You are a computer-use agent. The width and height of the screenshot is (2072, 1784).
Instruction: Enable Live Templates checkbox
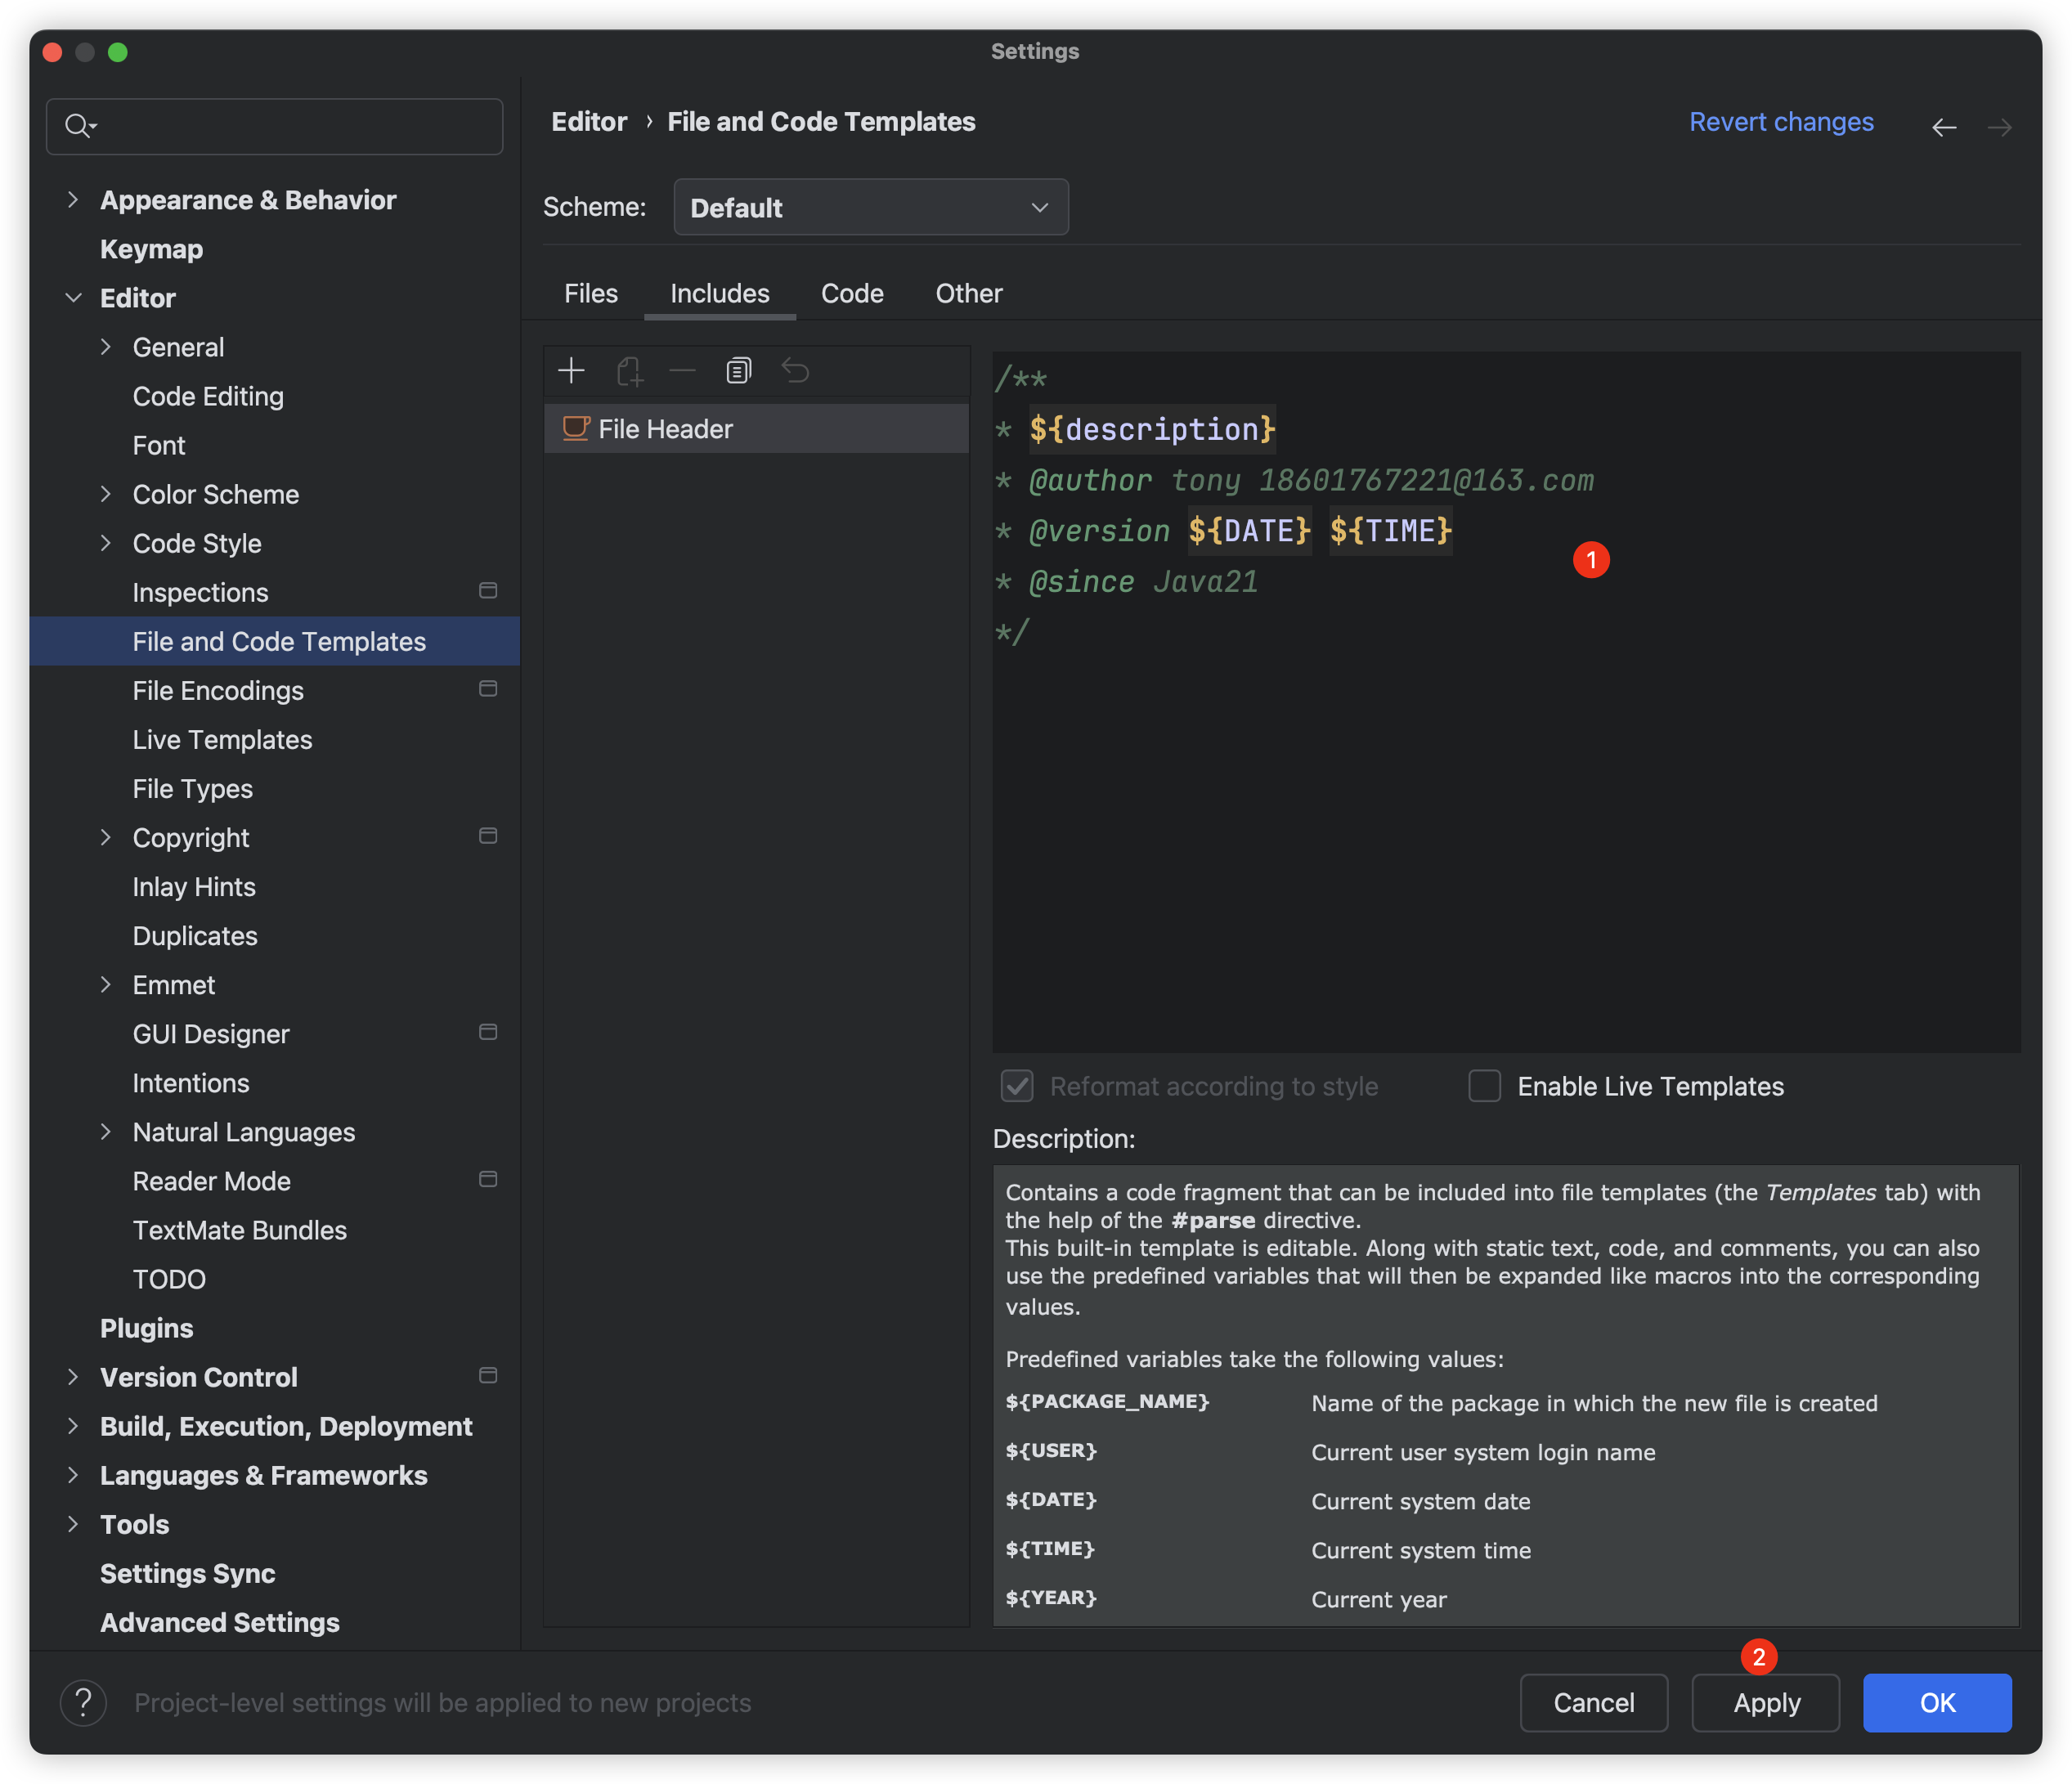click(x=1484, y=1086)
